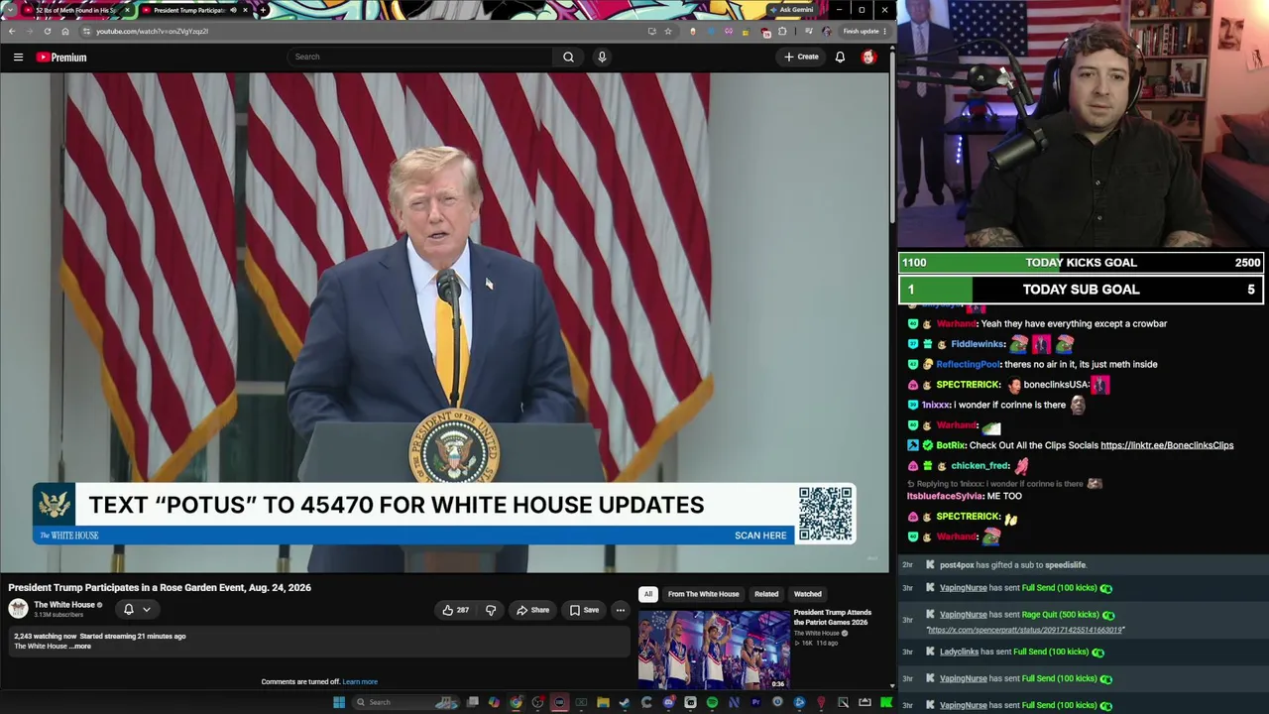Go to YouTube Premium home logo
This screenshot has height=714, width=1269.
(x=61, y=58)
